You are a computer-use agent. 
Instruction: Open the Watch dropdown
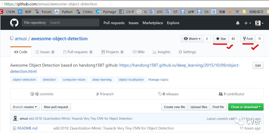tap(192, 39)
